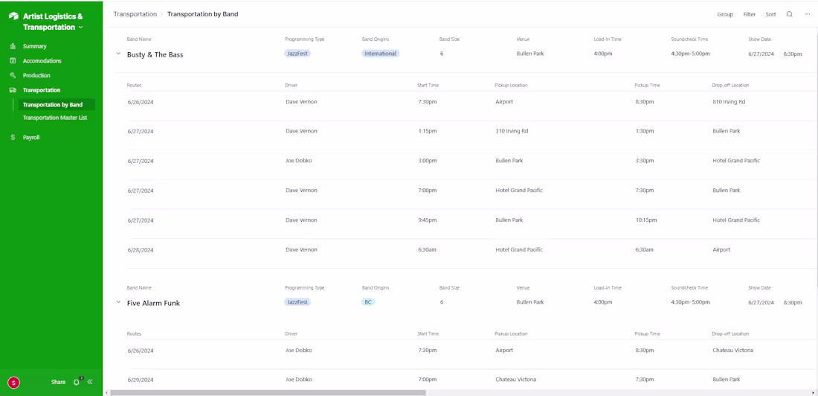Collapse the Busty & The Bass group
This screenshot has height=396, width=818.
[118, 54]
